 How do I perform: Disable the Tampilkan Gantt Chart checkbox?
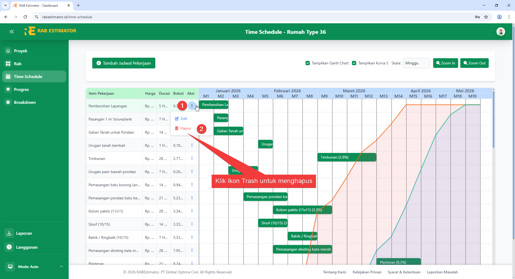[308, 63]
